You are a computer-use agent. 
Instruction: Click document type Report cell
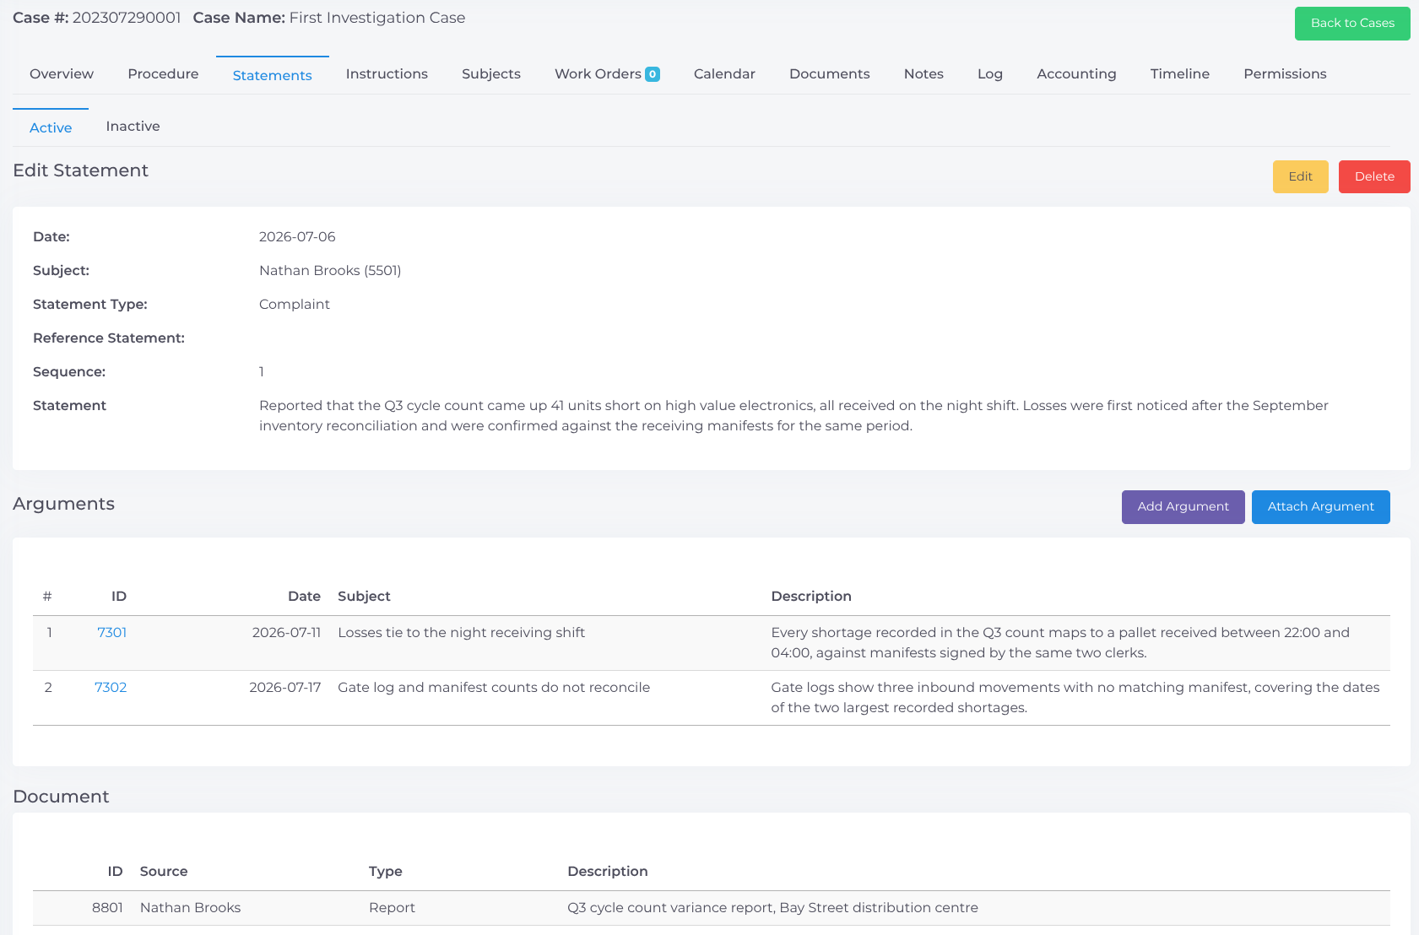point(392,908)
